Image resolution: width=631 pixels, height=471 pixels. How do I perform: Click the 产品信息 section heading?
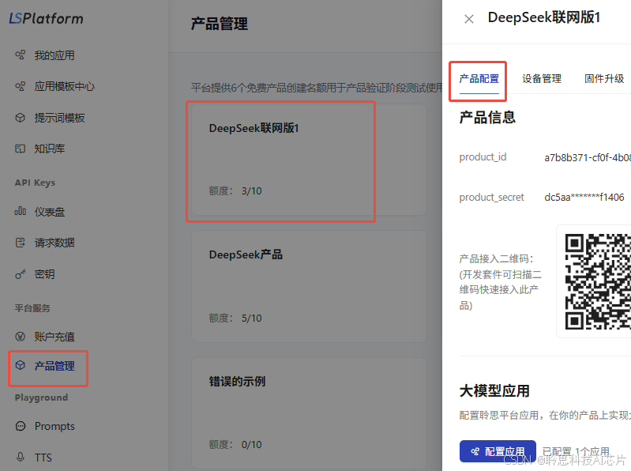pyautogui.click(x=487, y=117)
